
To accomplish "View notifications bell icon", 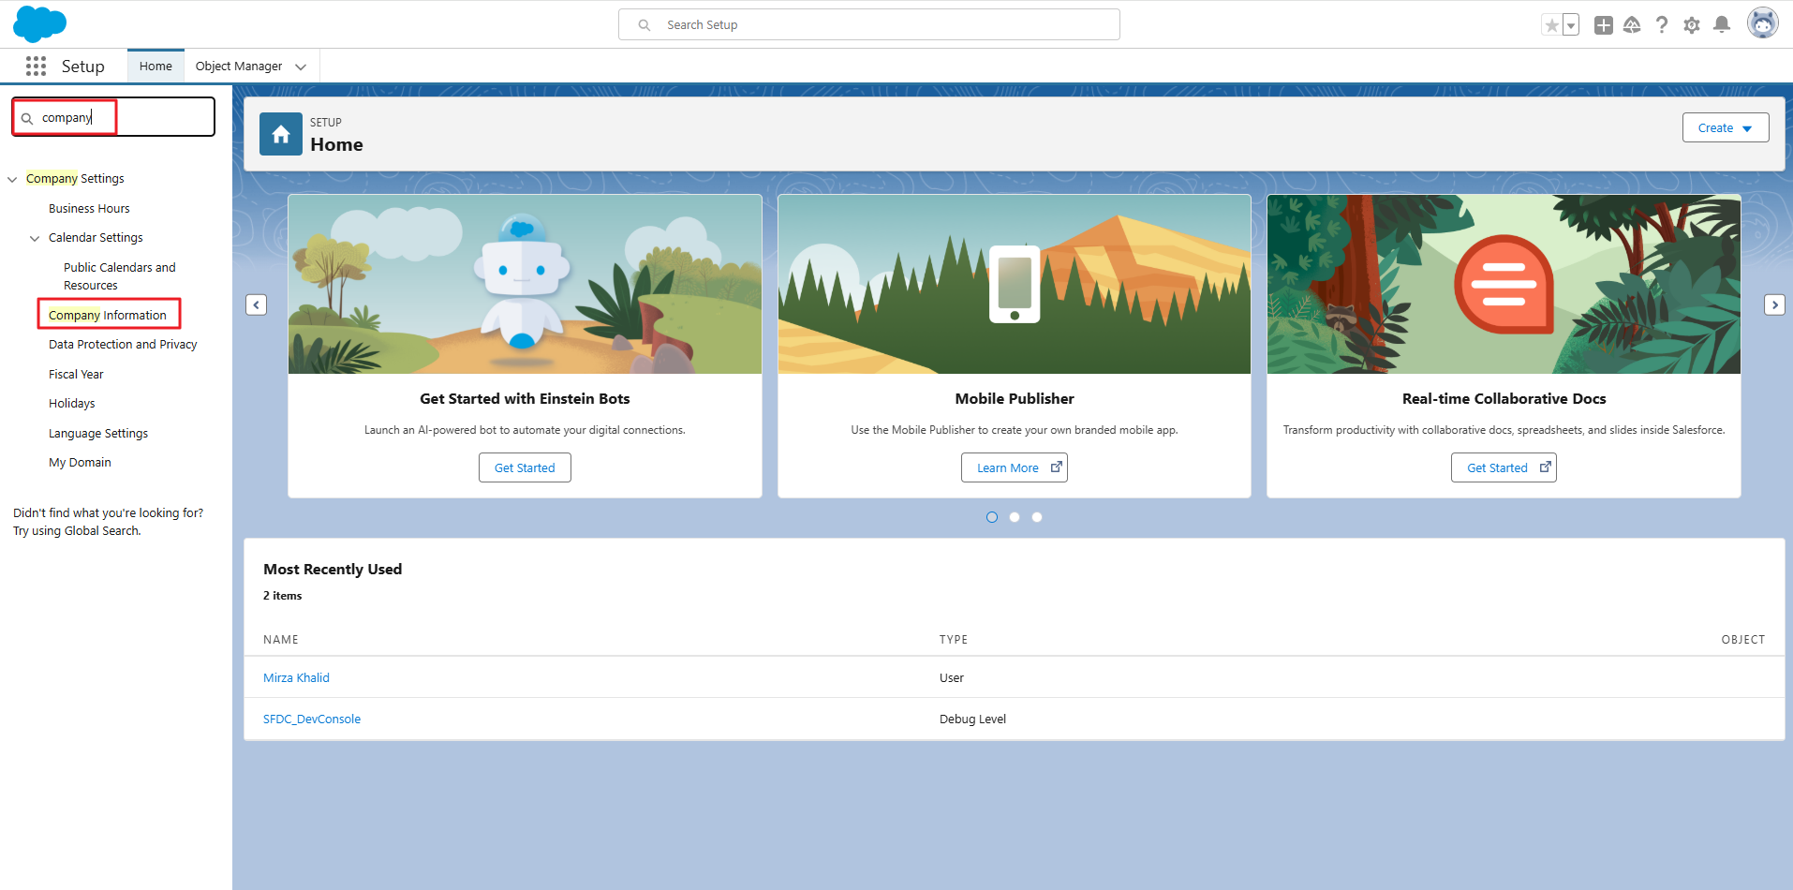I will (x=1721, y=25).
